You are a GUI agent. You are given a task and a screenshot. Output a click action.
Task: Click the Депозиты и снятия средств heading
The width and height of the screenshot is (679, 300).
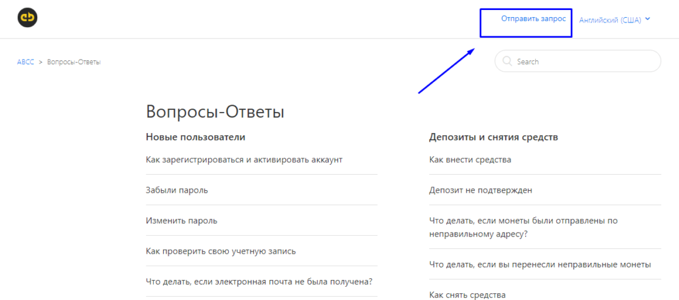pos(493,138)
